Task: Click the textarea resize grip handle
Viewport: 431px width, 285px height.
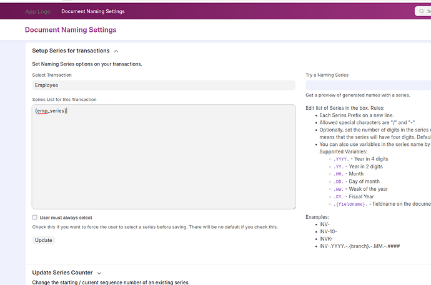Action: [293, 206]
